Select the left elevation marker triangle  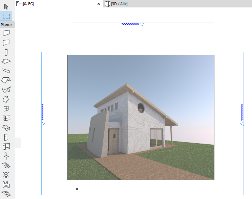tap(43, 124)
